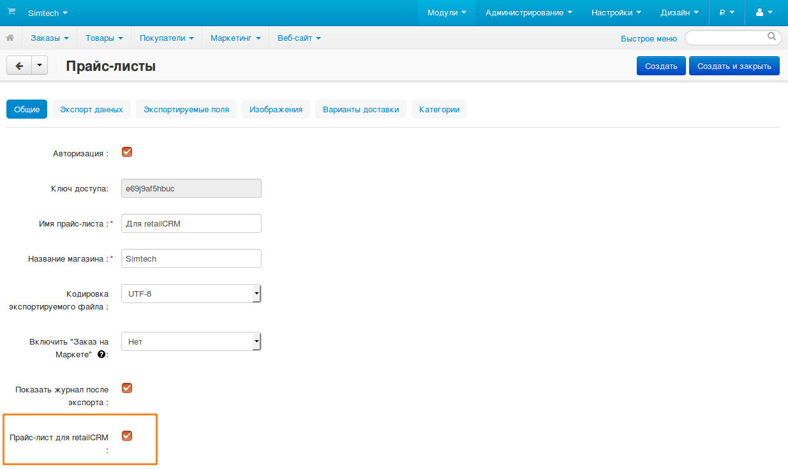Open the caret dropdown beside back arrow
The image size is (788, 469).
(x=40, y=66)
